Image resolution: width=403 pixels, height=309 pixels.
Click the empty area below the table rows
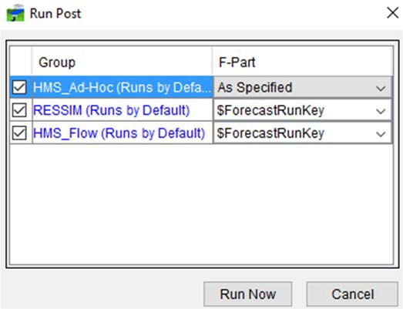201,204
